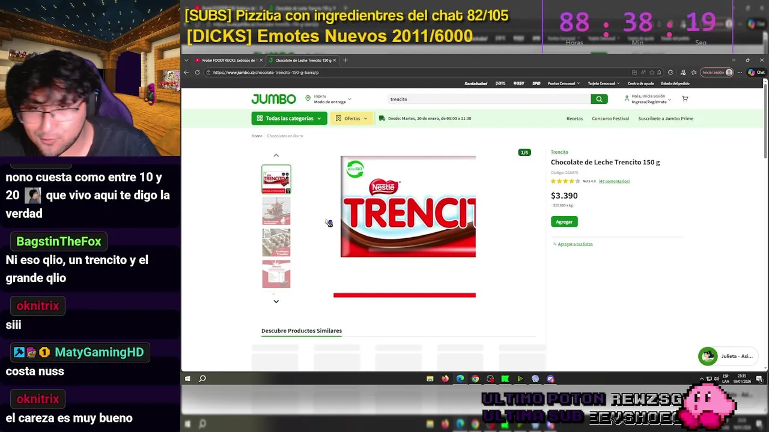The image size is (769, 432).
Task: Expand Todas las categorías dropdown
Action: (x=289, y=118)
